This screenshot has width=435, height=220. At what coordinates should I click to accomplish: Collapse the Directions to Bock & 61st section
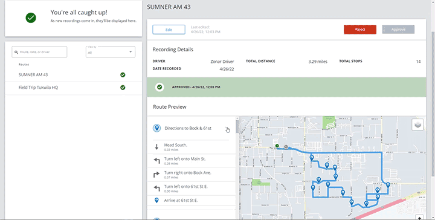(x=227, y=129)
